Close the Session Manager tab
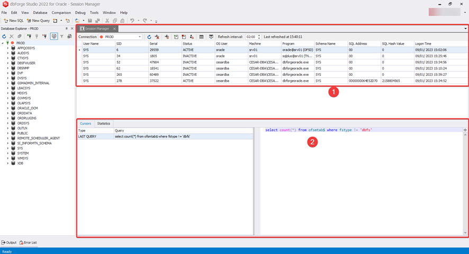 click(x=114, y=29)
